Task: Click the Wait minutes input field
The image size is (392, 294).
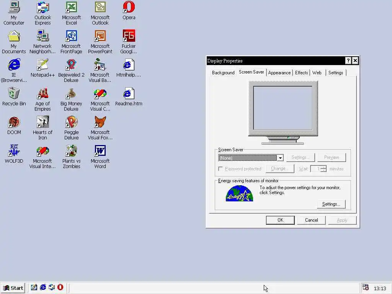Action: pos(315,169)
